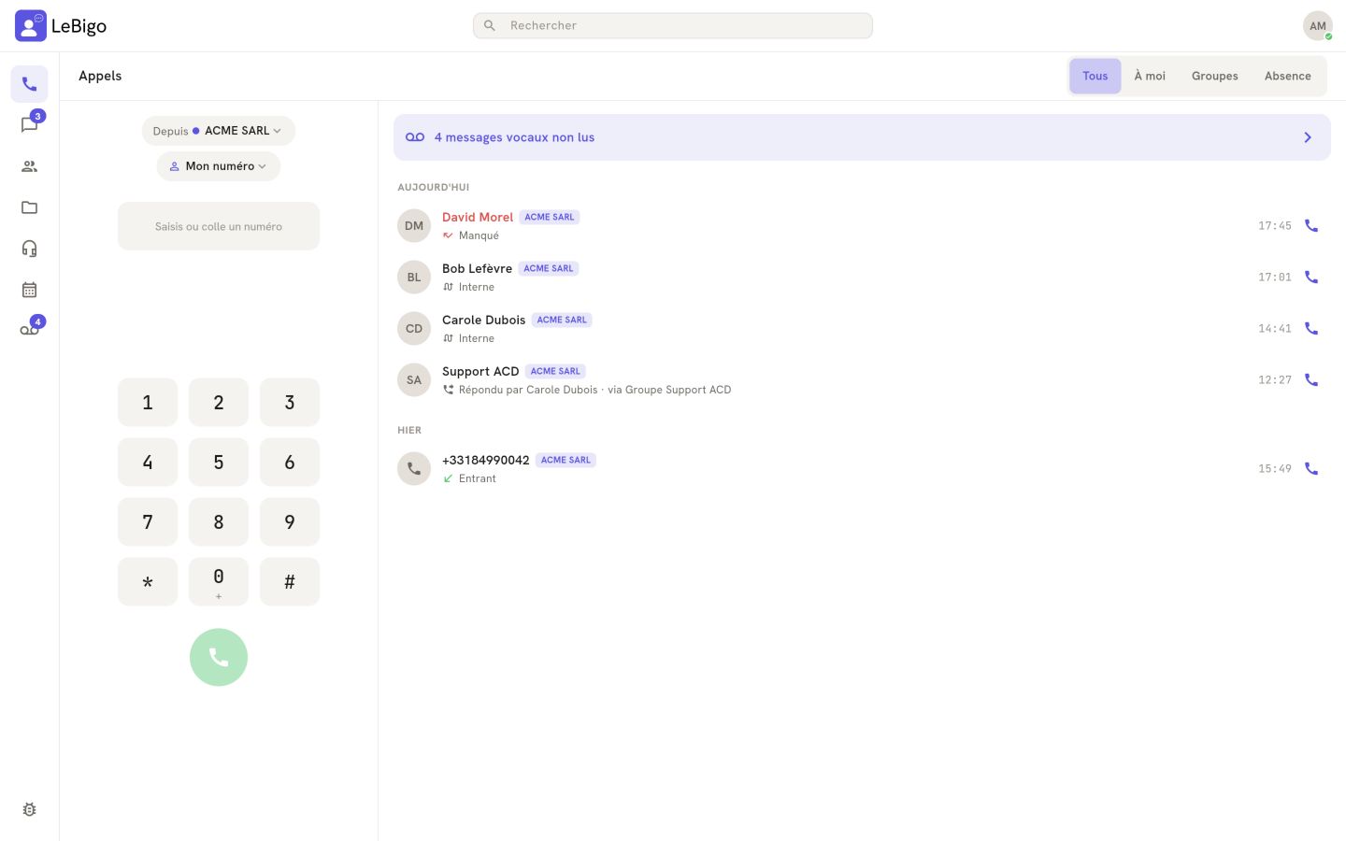Image resolution: width=1346 pixels, height=841 pixels.
Task: Select Carole Dubois's name
Action: pos(483,320)
